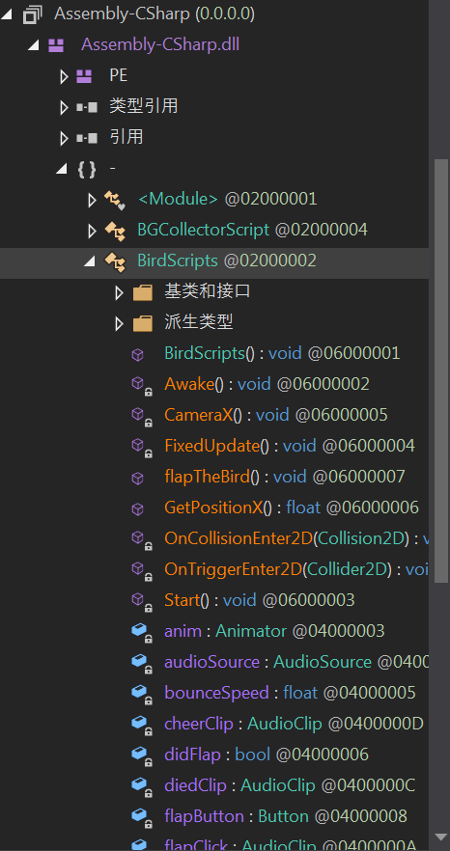
Task: Click the method icon beside Start()
Action: 141,602
